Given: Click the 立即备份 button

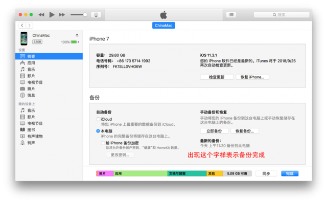Looking at the screenshot, I should point(214,131).
